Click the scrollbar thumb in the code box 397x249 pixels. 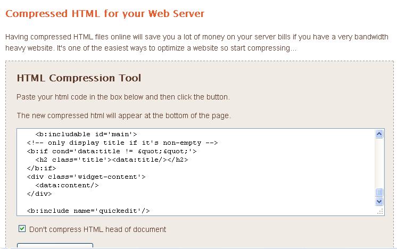379,192
